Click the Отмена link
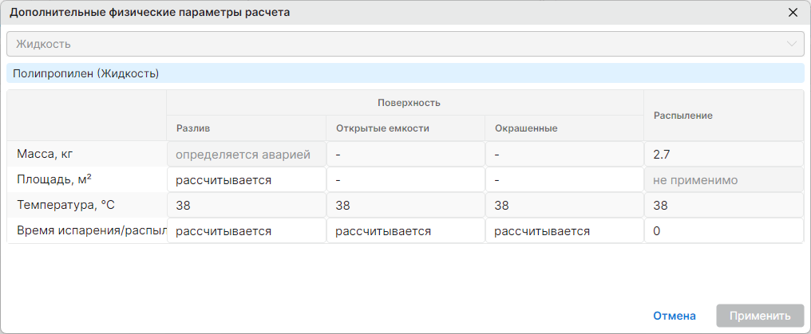 coord(674,316)
